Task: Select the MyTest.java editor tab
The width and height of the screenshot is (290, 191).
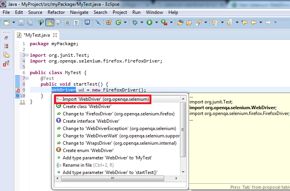Action: (x=37, y=35)
